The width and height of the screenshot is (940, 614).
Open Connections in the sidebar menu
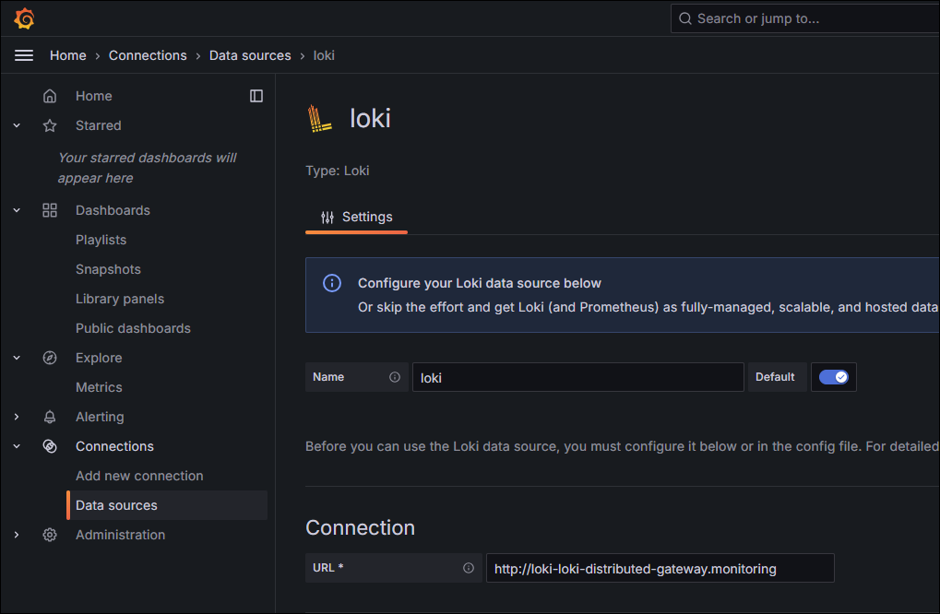coord(114,446)
